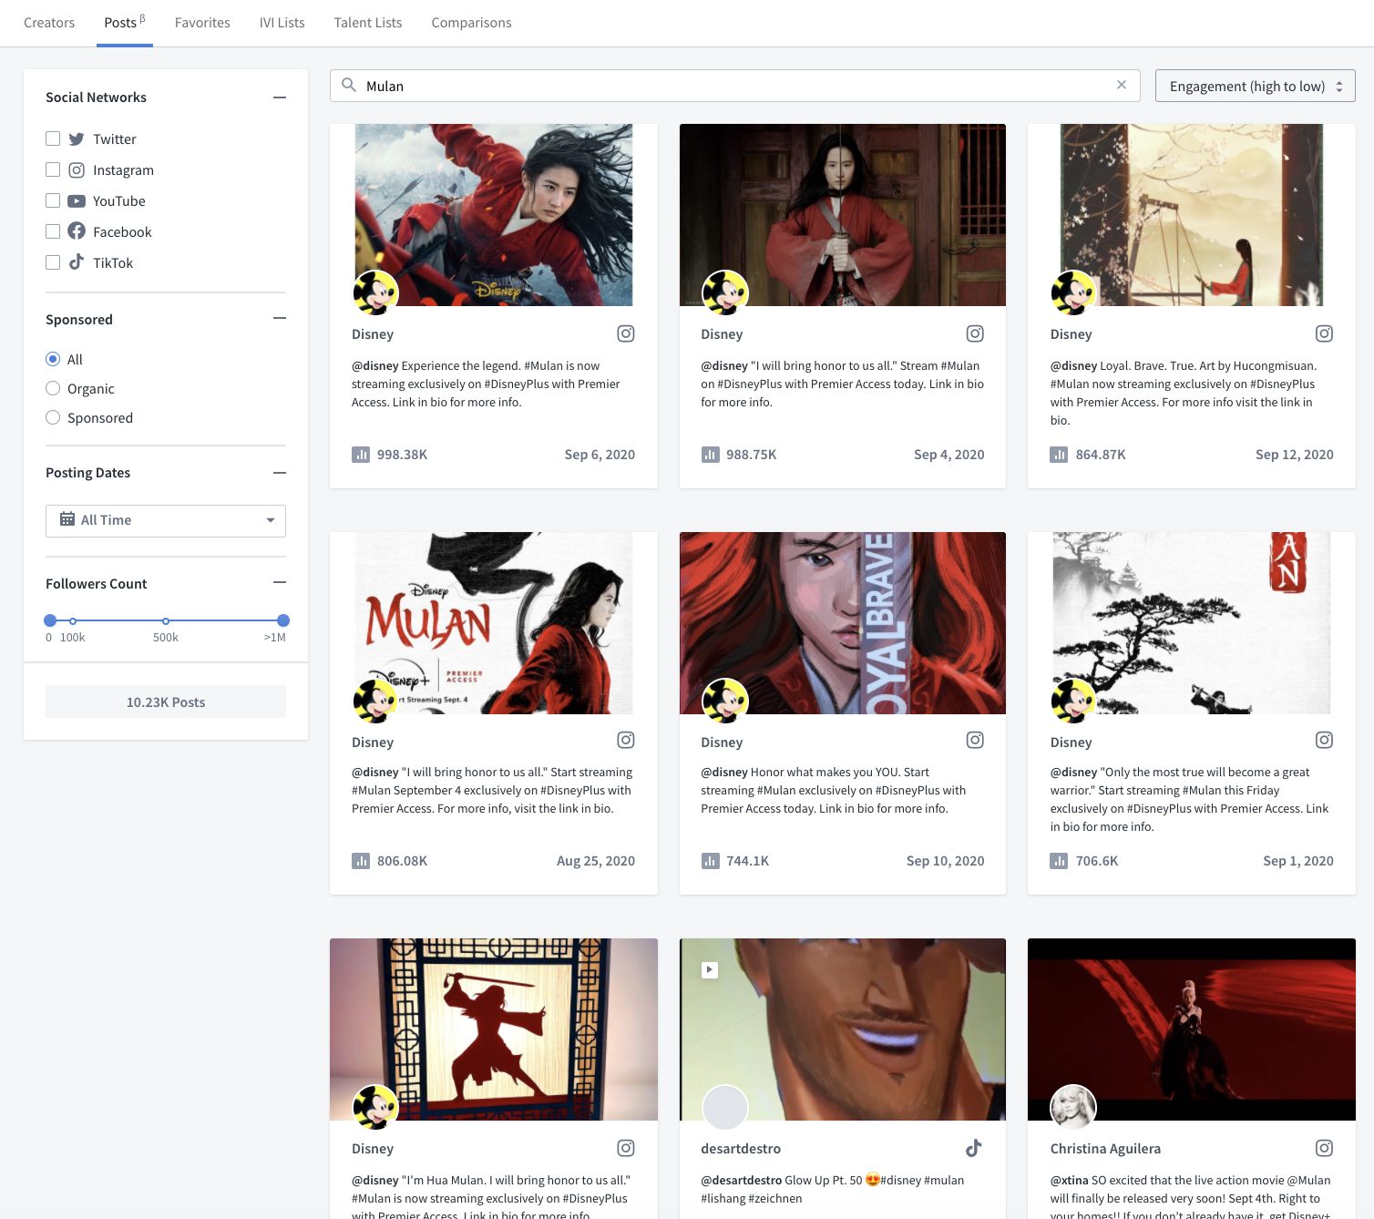The image size is (1374, 1219).
Task: Click @desartdestro handle in caption
Action: (x=741, y=1180)
